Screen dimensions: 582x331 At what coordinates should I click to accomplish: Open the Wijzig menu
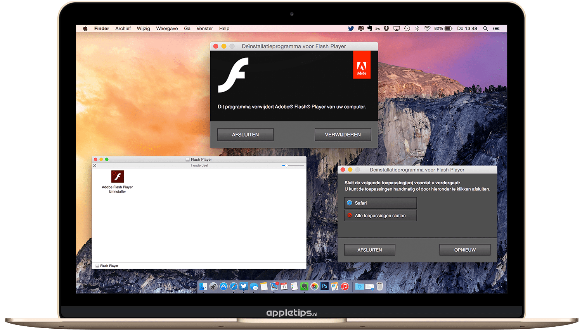coord(143,28)
